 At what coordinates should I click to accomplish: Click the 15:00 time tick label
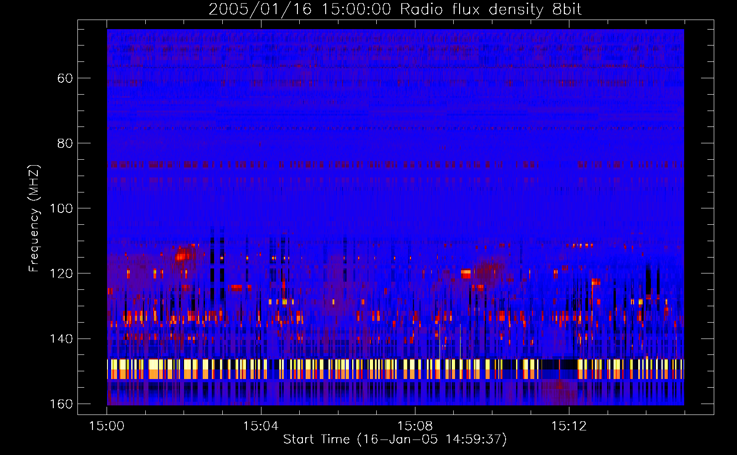[x=107, y=426]
